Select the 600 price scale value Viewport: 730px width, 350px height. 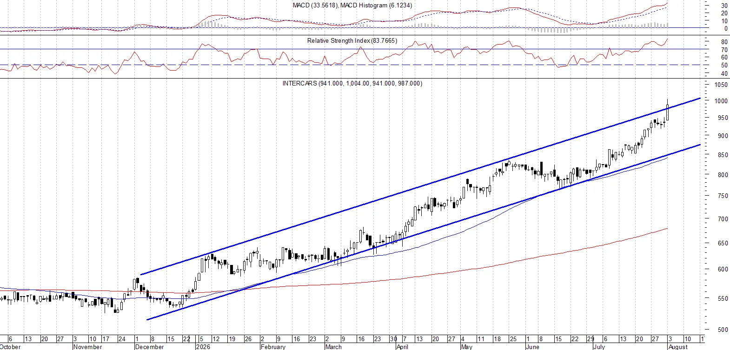coord(723,269)
